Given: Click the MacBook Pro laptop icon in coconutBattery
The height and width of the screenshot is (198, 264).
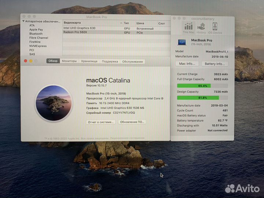Looking at the screenshot, I should 182,42.
